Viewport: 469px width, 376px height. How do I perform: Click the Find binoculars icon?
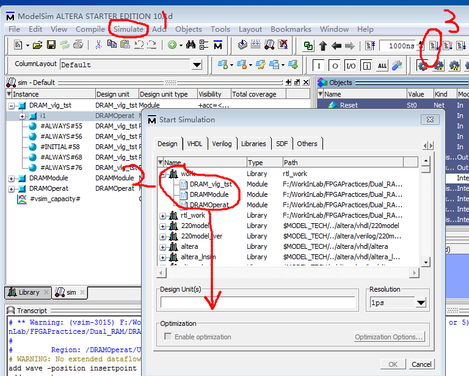coord(191,45)
